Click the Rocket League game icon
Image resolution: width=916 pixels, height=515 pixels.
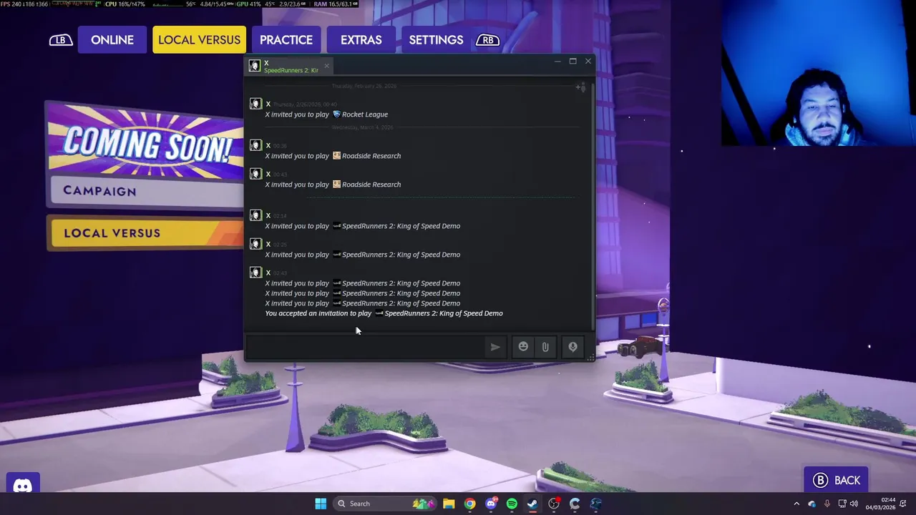pos(336,114)
